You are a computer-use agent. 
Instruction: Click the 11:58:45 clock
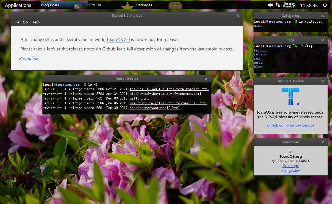pyautogui.click(x=309, y=5)
